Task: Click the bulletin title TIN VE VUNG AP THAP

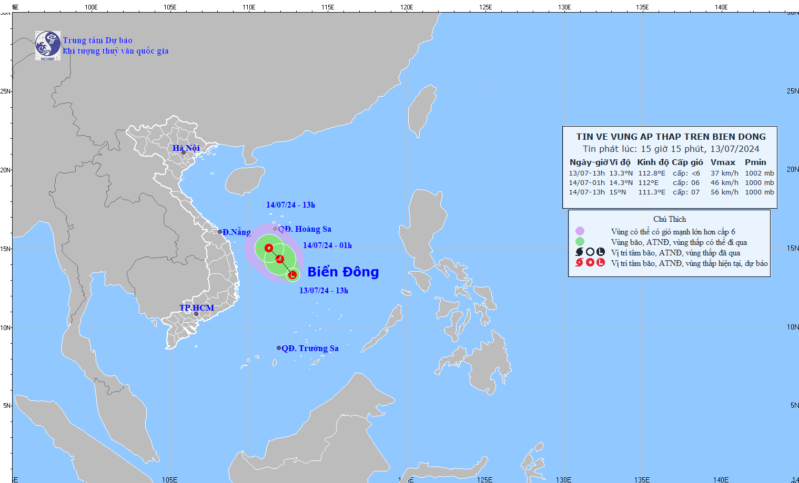Action: tap(671, 137)
